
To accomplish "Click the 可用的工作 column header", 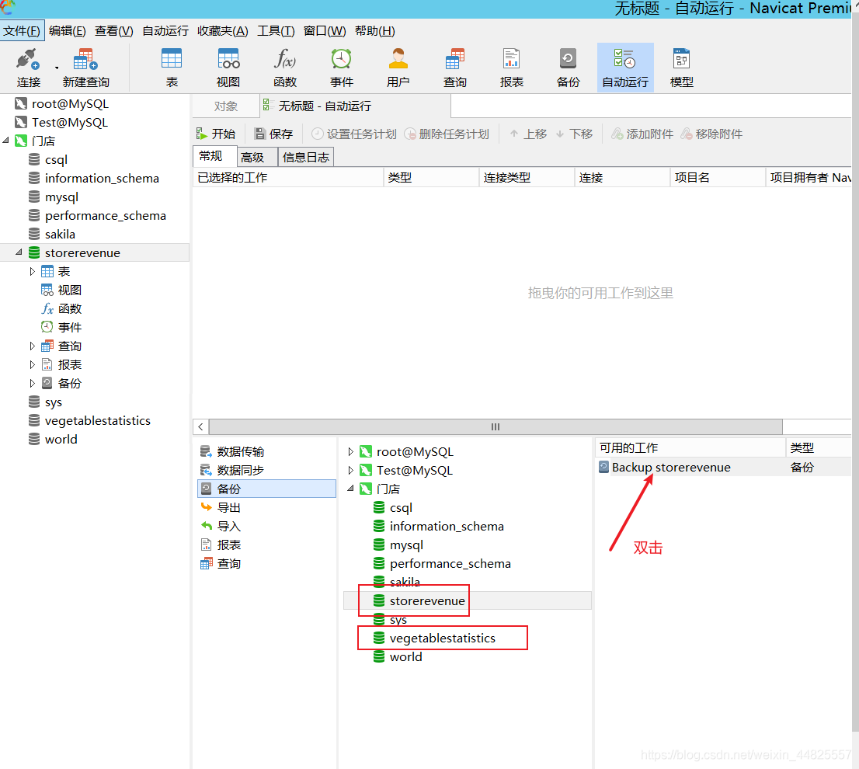I will click(x=690, y=447).
